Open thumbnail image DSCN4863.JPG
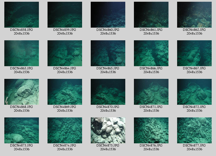This screenshot has width=216, height=156. click(x=22, y=53)
